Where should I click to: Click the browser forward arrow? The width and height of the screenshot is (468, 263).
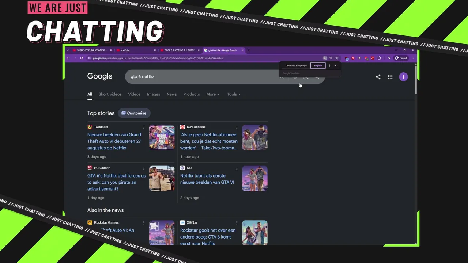(75, 58)
